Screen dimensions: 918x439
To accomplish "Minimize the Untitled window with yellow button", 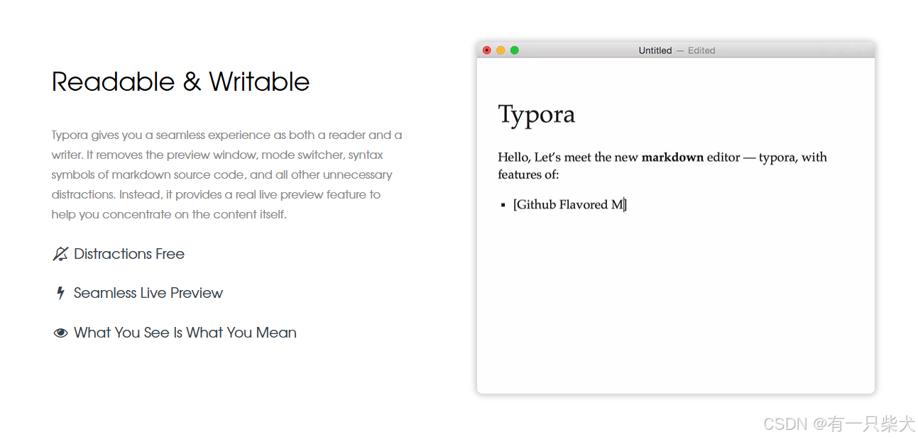I will click(x=501, y=50).
